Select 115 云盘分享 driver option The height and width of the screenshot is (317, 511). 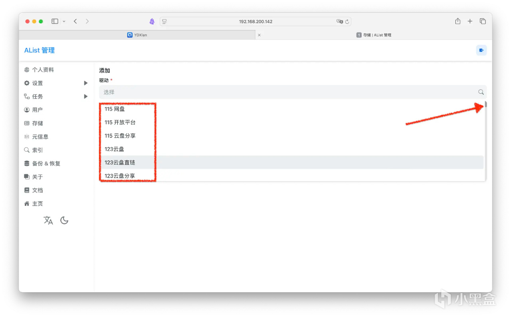click(x=292, y=136)
